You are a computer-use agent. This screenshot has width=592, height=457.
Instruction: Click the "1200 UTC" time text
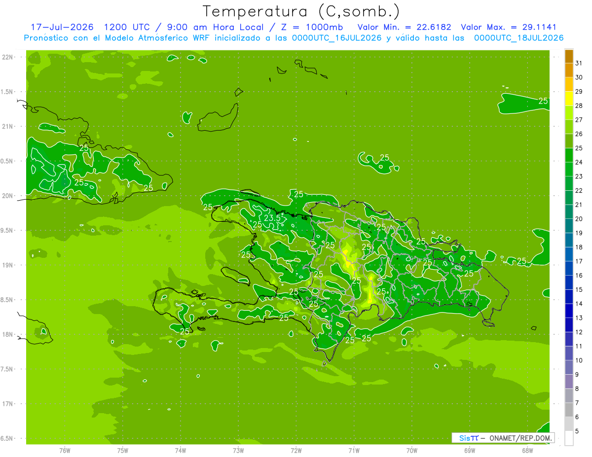point(128,27)
